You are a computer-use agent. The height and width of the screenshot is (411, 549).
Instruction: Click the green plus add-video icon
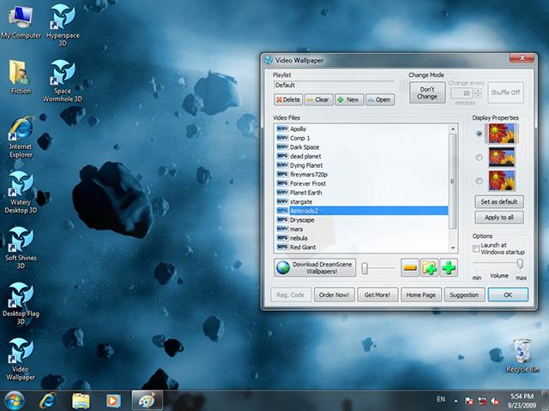pos(449,268)
